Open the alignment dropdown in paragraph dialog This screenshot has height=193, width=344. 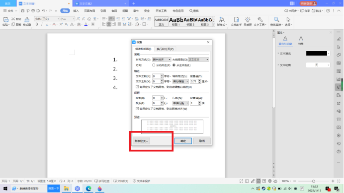click(x=162, y=60)
